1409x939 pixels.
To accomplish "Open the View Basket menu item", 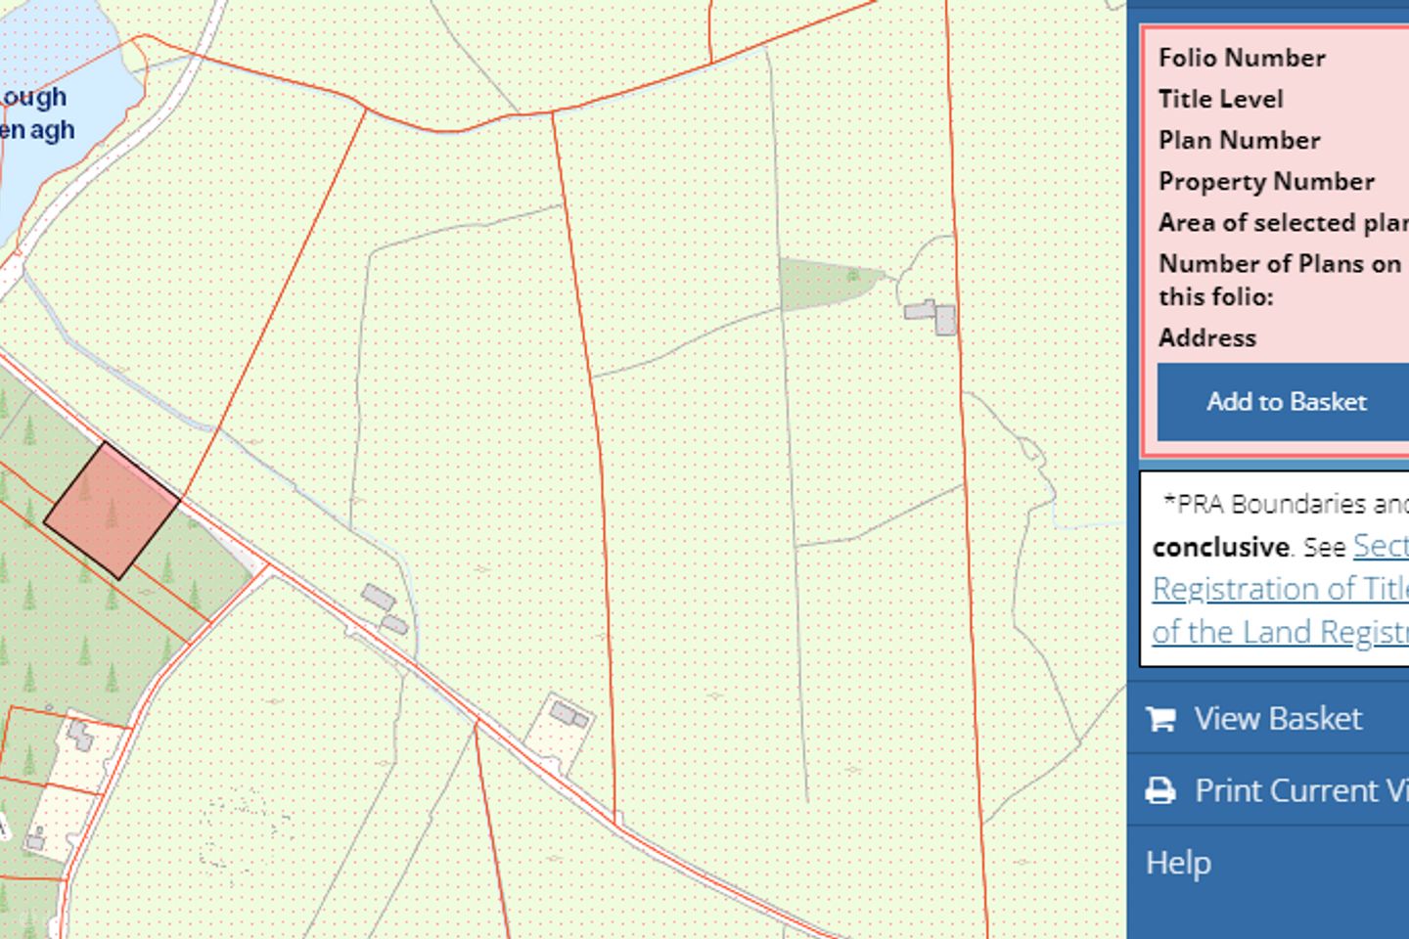I will [x=1277, y=719].
